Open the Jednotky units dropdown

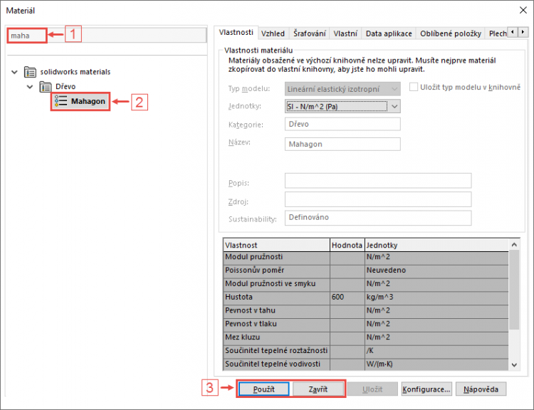pos(342,107)
